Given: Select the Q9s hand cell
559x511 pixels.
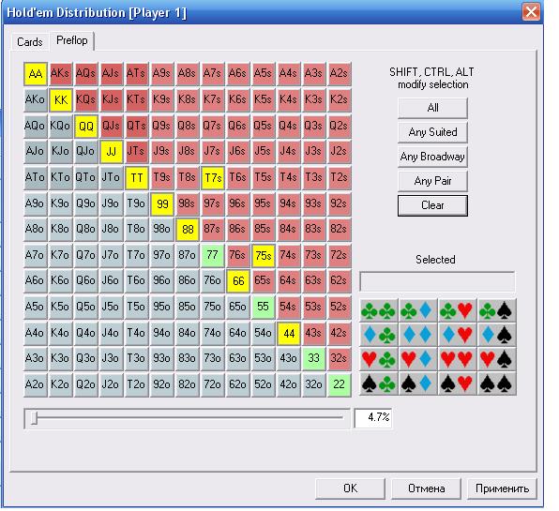Looking at the screenshot, I should click(x=162, y=126).
